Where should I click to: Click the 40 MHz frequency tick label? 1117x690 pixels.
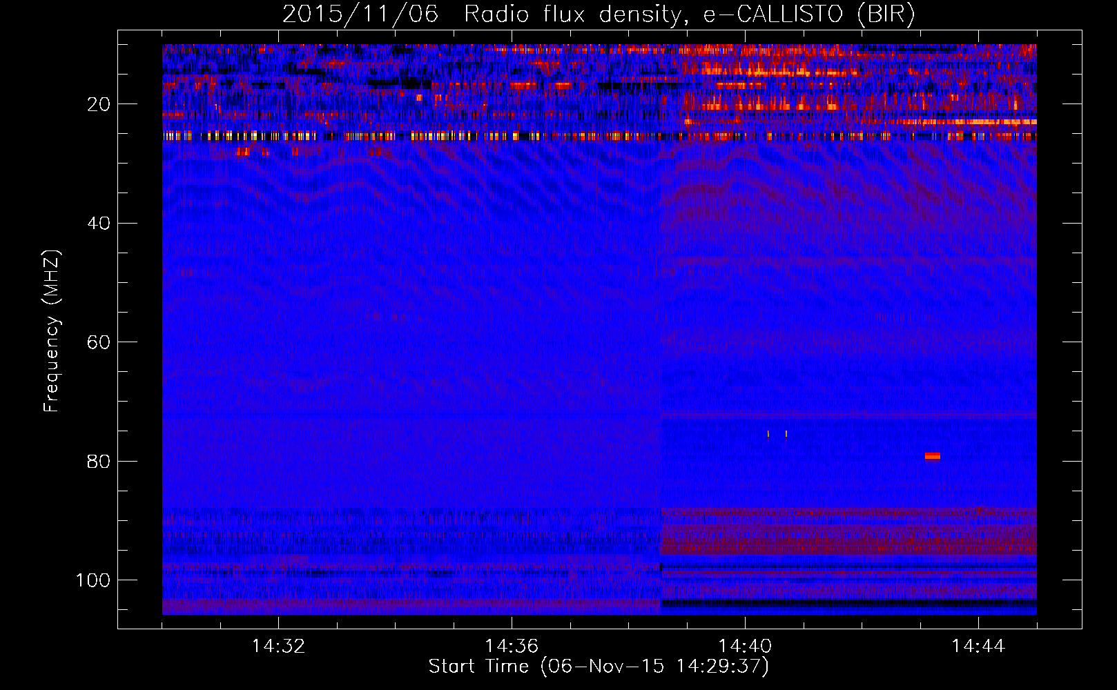tap(99, 224)
